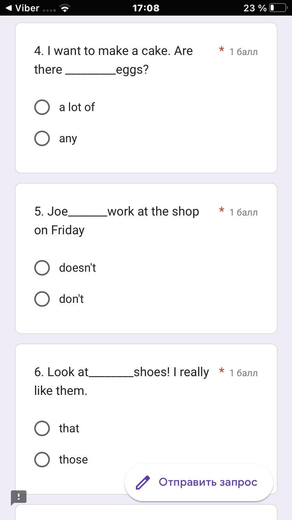The height and width of the screenshot is (520, 292).
Task: Choose the "doesn't" radio option
Action: 42,268
